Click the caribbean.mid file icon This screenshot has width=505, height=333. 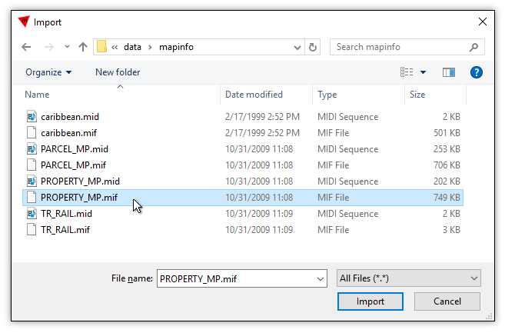[32, 117]
